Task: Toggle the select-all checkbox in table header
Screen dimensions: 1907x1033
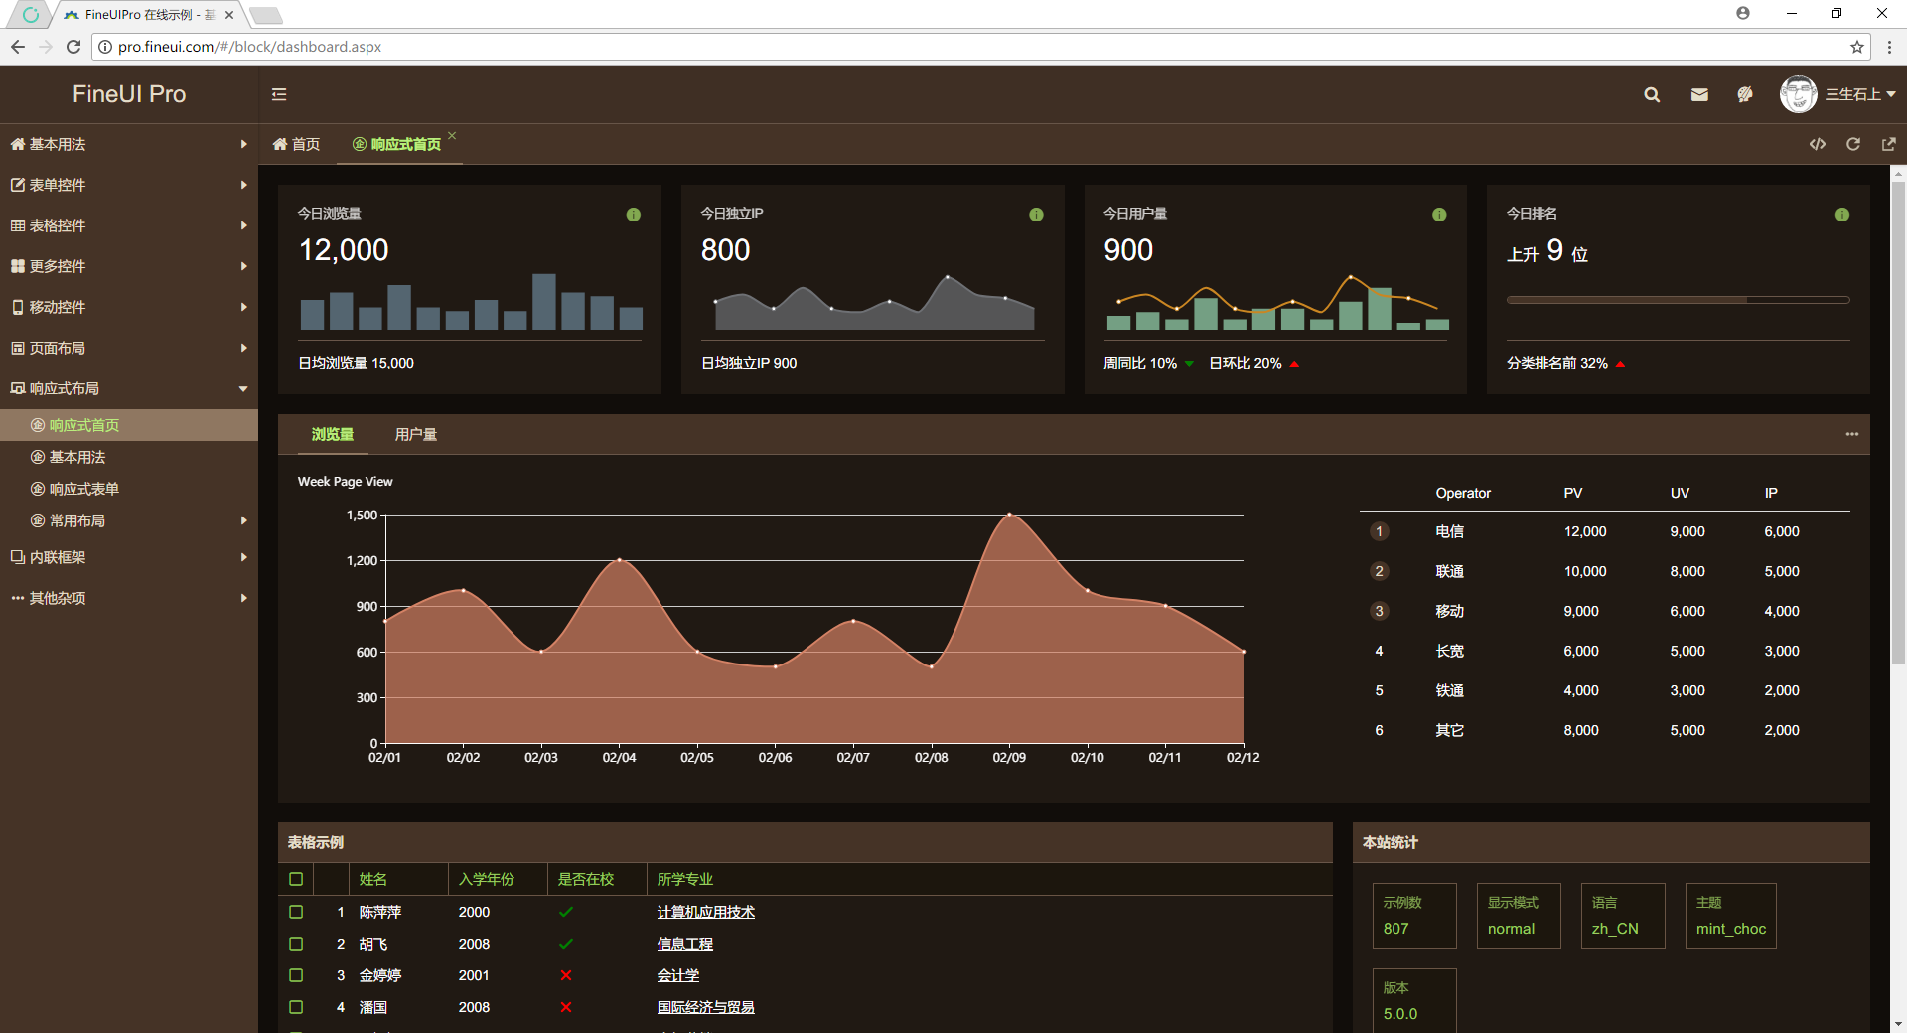Action: (296, 879)
